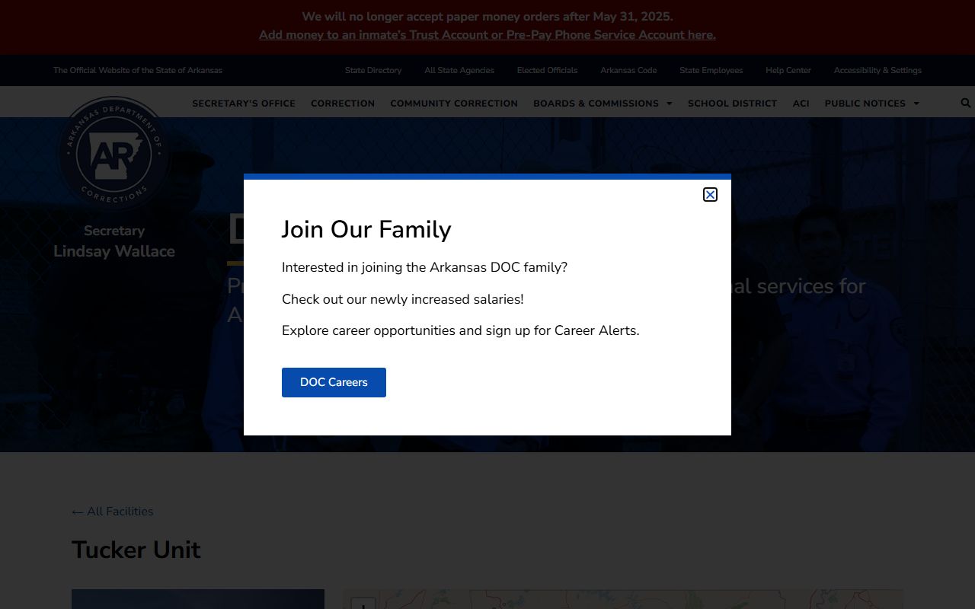
Task: Open the Help Center link
Action: [x=788, y=70]
